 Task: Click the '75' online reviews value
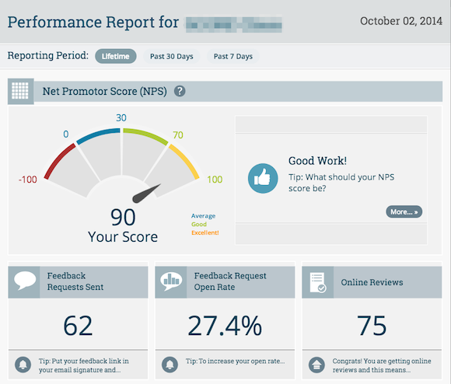(x=372, y=326)
